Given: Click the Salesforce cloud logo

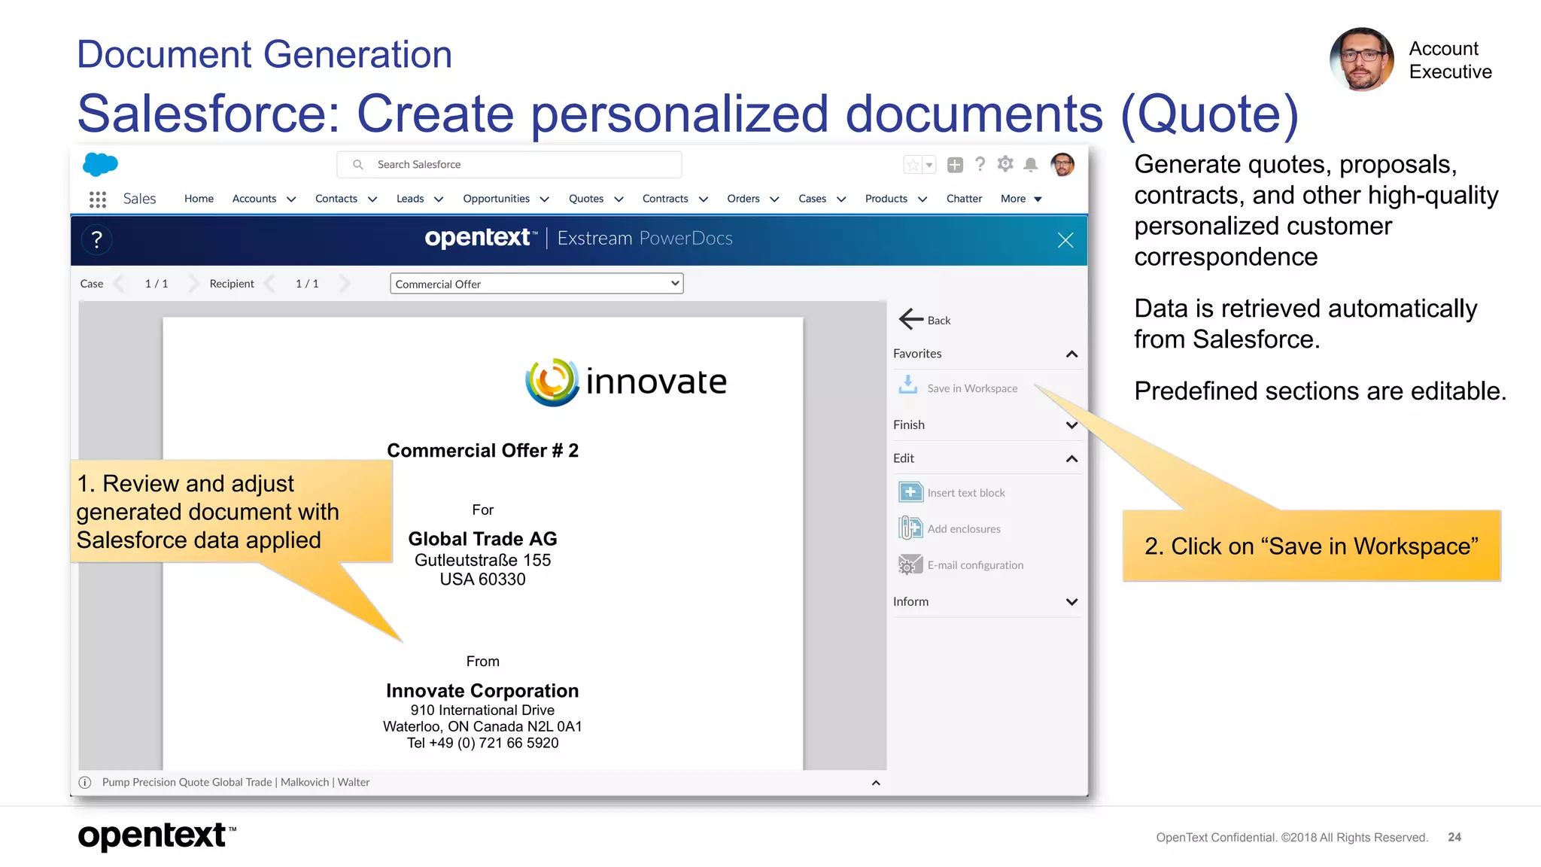Looking at the screenshot, I should pos(100,163).
